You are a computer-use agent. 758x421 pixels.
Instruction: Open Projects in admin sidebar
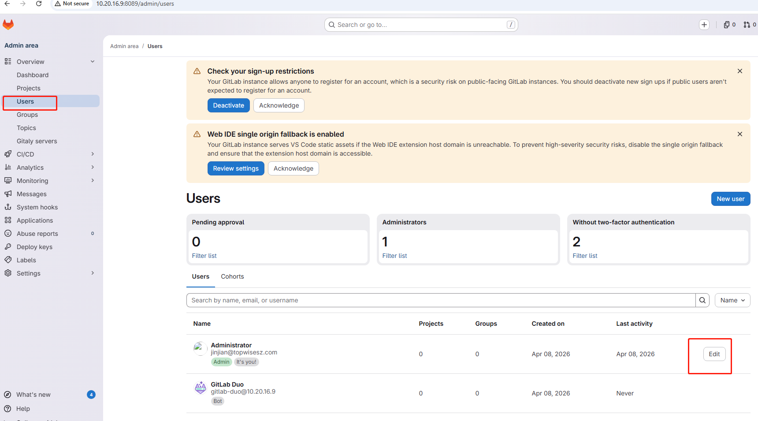(x=51, y=88)
